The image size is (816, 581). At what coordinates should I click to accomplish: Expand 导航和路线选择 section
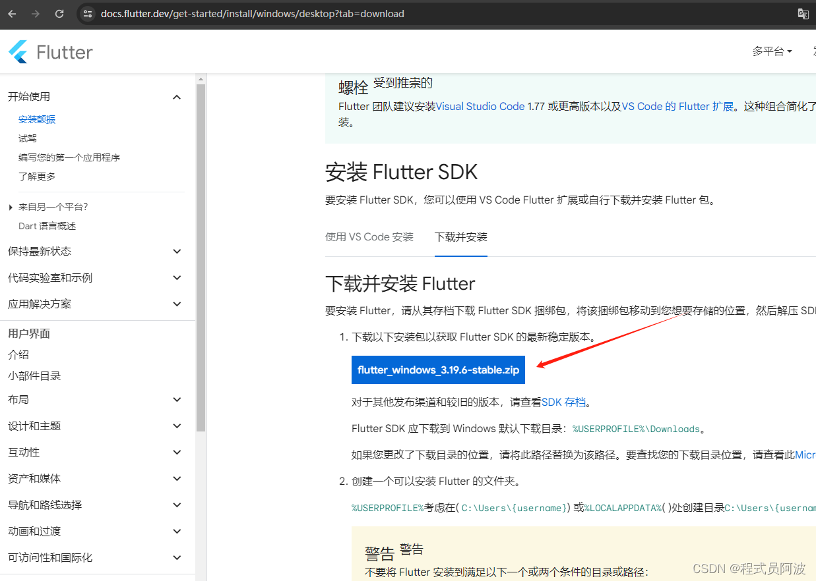(x=176, y=505)
